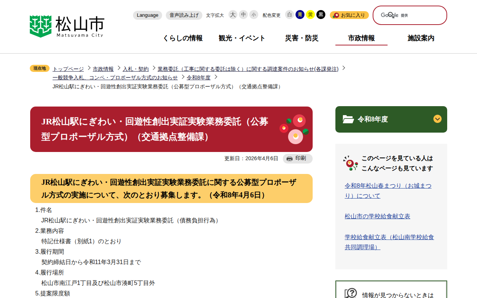Go to トップページ breadcrumb link

point(68,69)
